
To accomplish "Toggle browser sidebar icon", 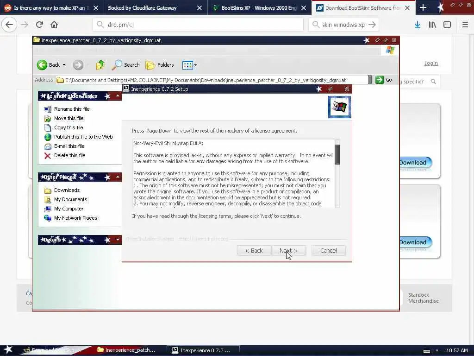I will coord(447,25).
